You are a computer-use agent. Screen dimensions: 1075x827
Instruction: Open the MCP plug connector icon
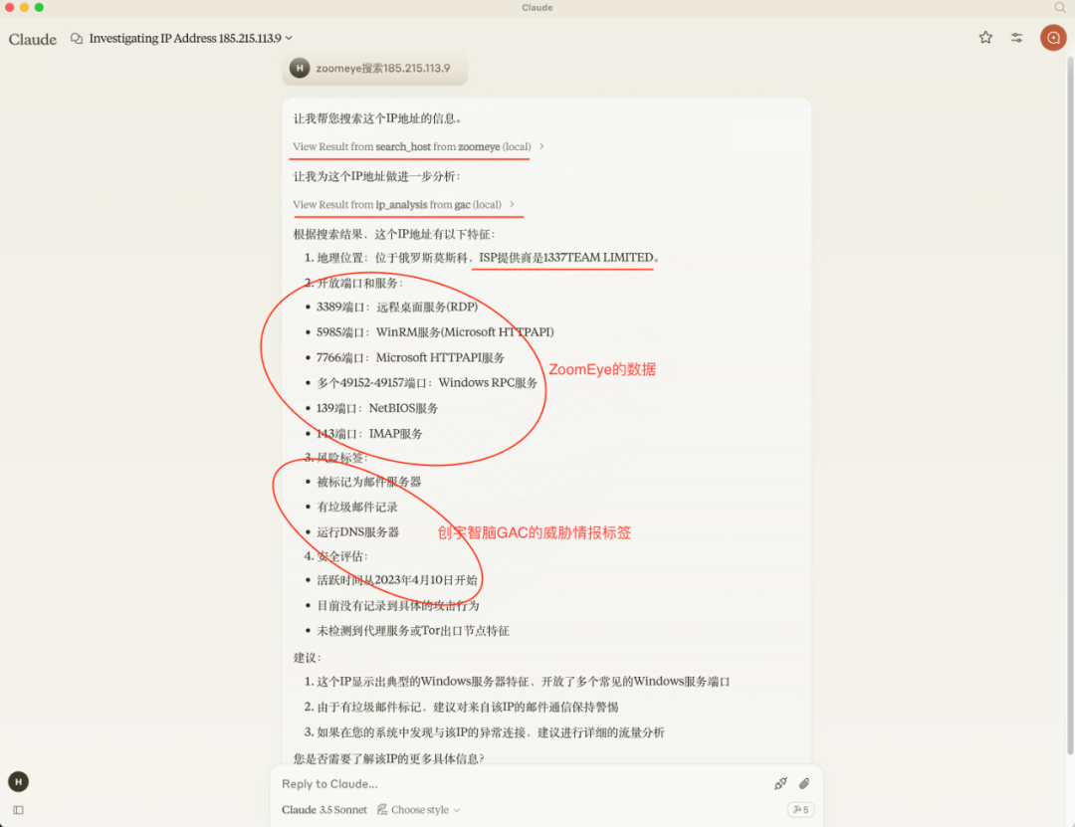[x=780, y=784]
